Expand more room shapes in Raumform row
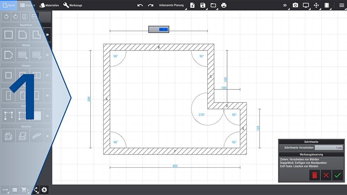 (47, 35)
